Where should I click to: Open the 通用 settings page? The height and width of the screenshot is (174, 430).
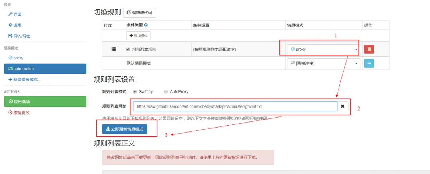pyautogui.click(x=15, y=25)
